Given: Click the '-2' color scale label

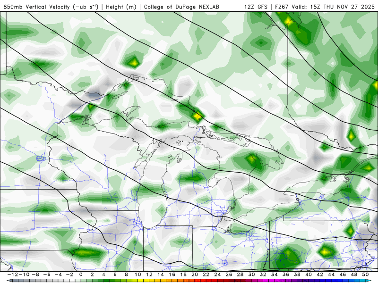Looking at the screenshot, I should click(69, 275).
